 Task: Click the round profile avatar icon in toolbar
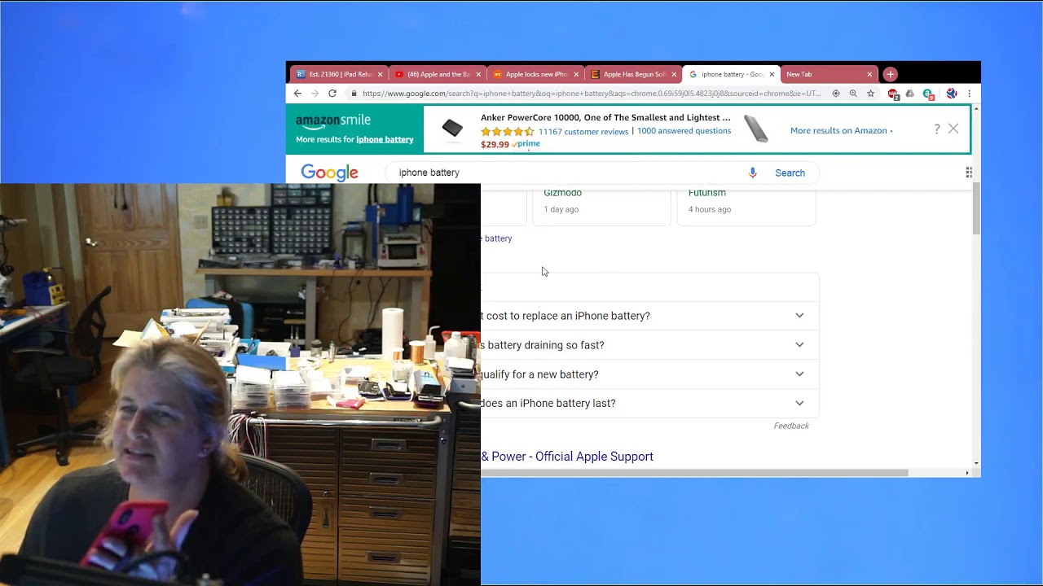point(951,94)
